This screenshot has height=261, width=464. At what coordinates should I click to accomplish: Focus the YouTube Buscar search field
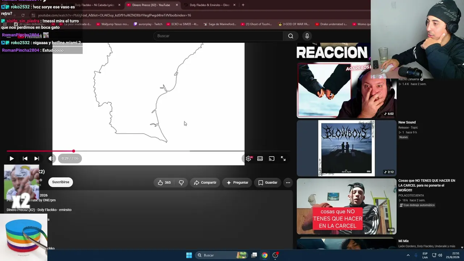pos(219,36)
